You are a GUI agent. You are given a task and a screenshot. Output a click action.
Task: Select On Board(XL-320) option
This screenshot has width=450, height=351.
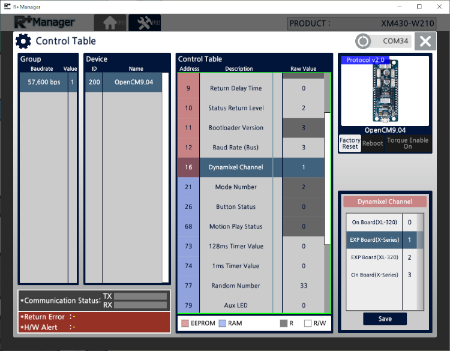pos(374,222)
